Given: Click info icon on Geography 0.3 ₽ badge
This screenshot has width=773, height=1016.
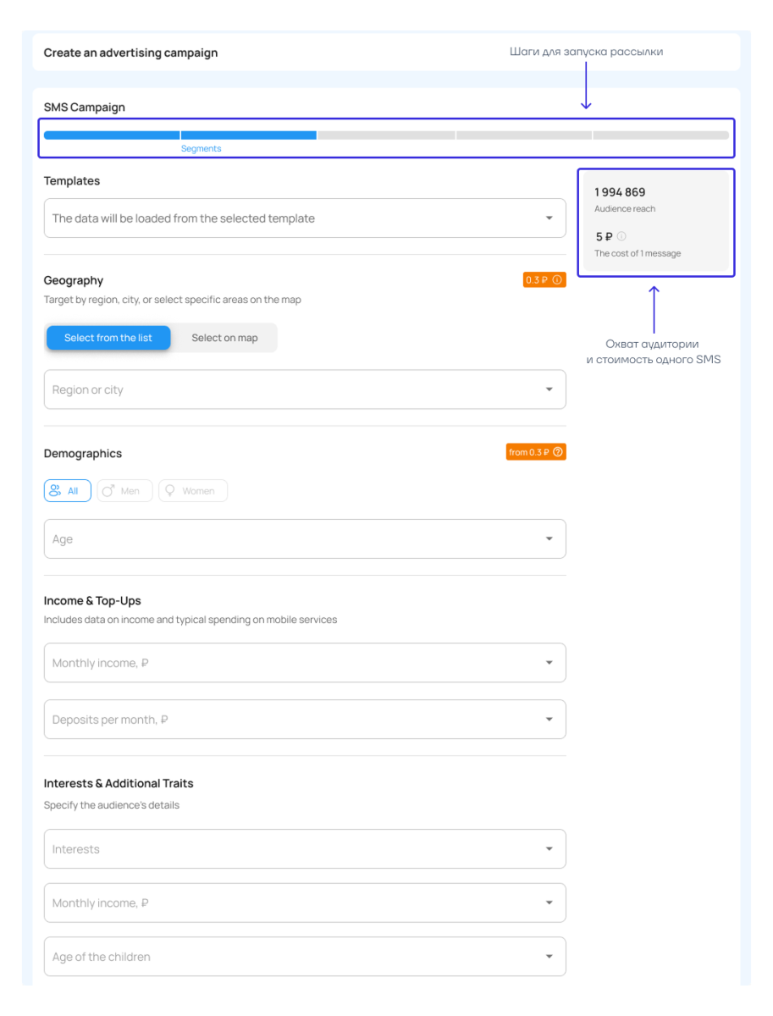Looking at the screenshot, I should tap(557, 280).
